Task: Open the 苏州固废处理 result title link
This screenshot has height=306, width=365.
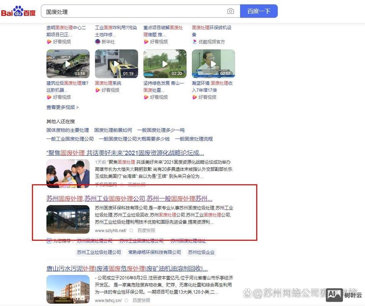Action: point(130,198)
